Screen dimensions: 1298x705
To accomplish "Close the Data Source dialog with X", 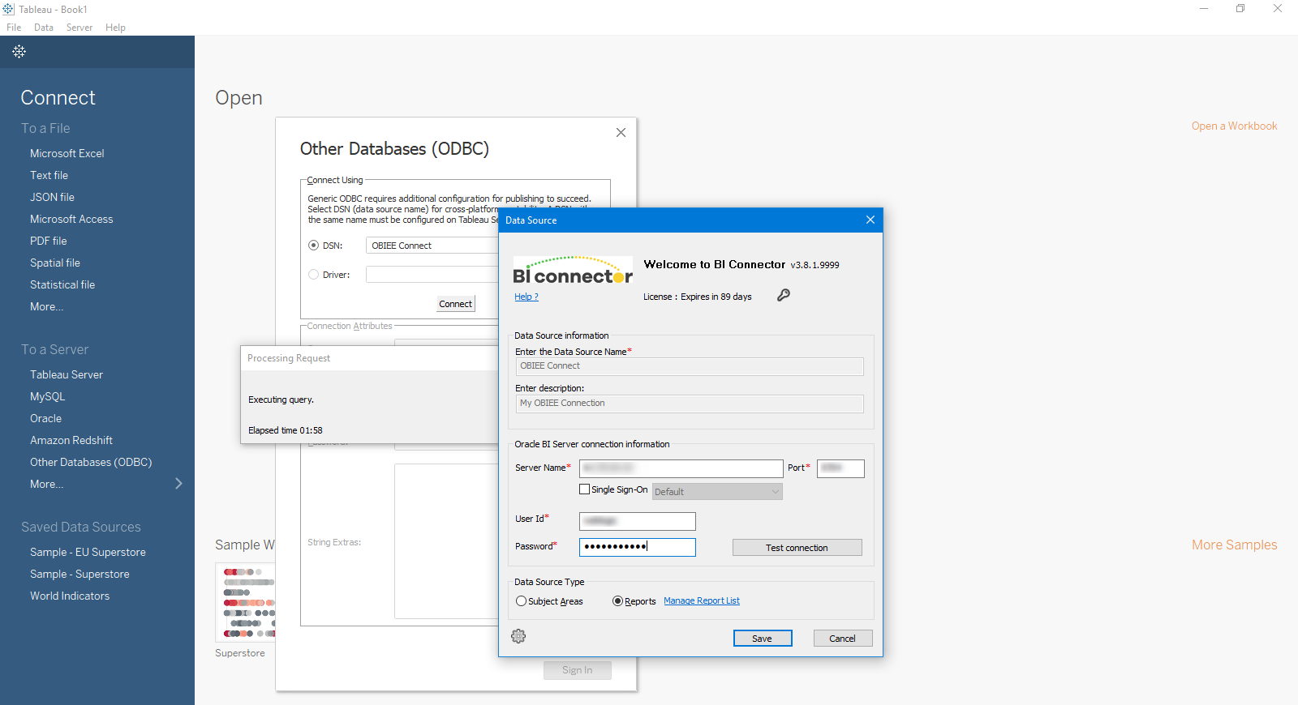I will 870,220.
